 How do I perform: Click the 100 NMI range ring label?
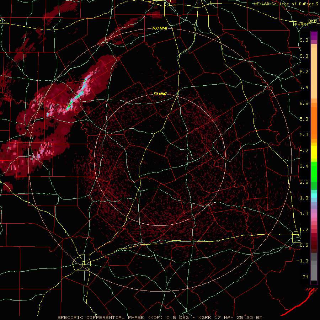click(160, 28)
